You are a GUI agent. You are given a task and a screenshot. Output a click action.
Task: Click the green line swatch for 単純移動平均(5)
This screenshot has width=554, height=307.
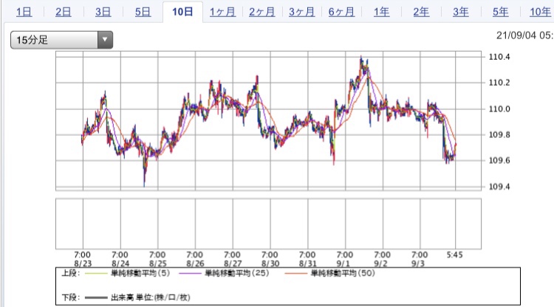96,274
